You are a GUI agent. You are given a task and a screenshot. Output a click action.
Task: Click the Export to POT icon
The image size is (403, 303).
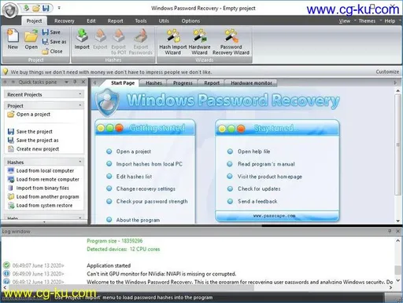(x=119, y=42)
